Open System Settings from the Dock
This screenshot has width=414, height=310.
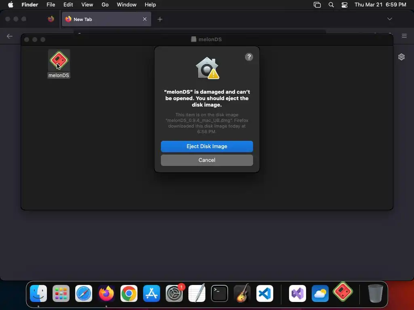coord(174,293)
